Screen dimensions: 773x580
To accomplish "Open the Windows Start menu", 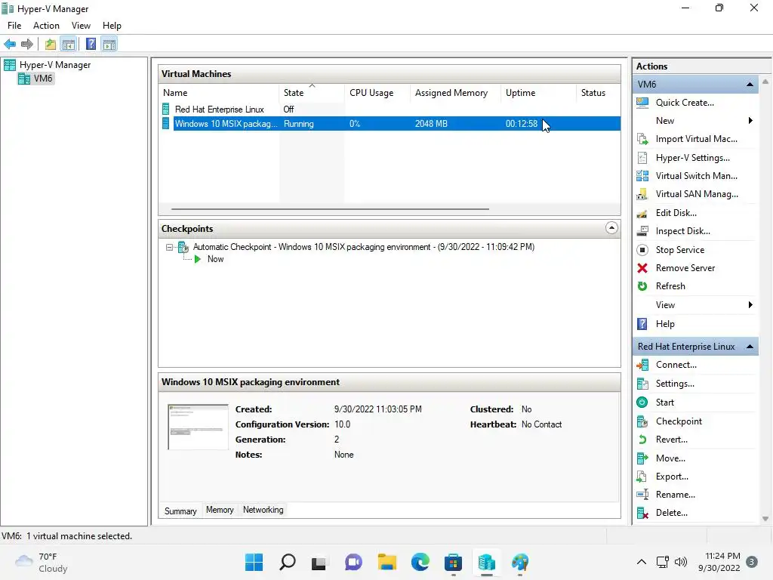I will pyautogui.click(x=254, y=562).
